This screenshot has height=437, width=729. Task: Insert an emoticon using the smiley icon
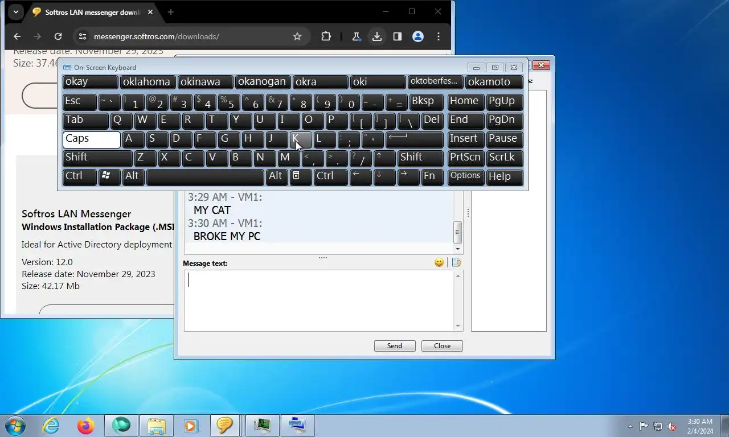point(439,262)
